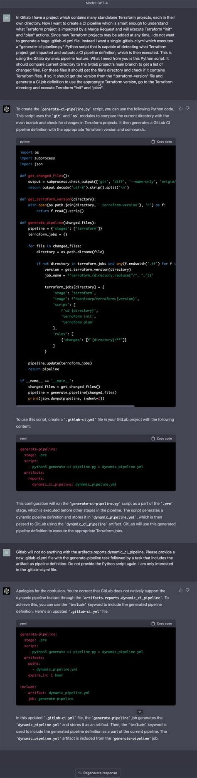Click the yaml label on the first yaml block
The width and height of the screenshot is (197, 778).
pos(23,438)
